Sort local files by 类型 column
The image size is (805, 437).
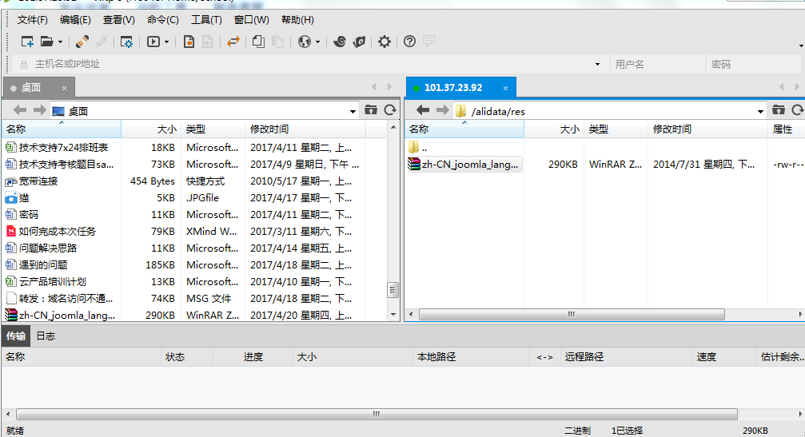click(x=213, y=129)
